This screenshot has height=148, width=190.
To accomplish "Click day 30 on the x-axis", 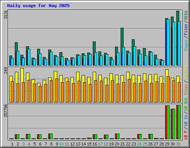I will click(173, 144).
